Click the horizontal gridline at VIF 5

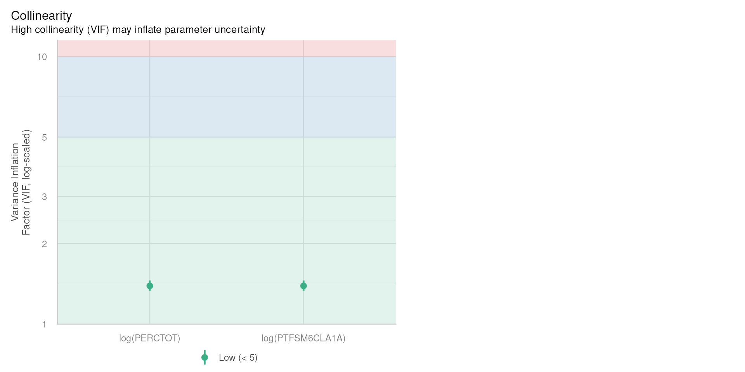pyautogui.click(x=227, y=137)
